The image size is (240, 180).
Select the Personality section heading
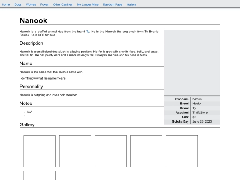click(31, 87)
